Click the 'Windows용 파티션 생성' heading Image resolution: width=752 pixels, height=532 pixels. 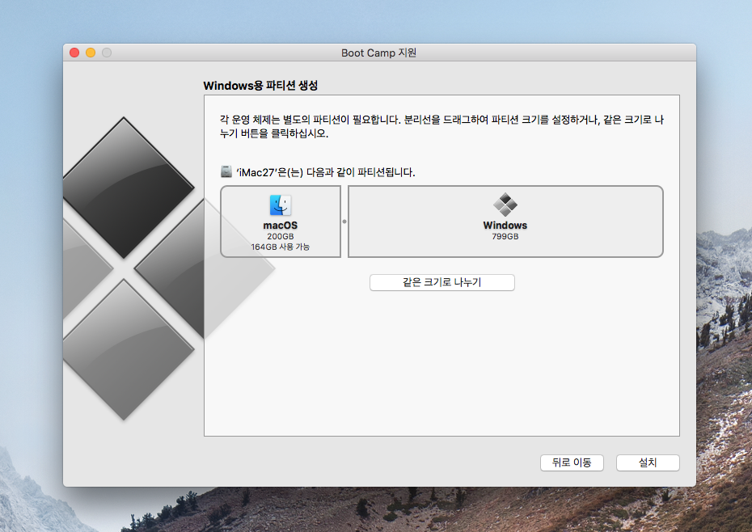pyautogui.click(x=260, y=86)
